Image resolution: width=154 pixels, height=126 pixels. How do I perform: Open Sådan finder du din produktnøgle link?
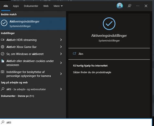(x=92, y=72)
